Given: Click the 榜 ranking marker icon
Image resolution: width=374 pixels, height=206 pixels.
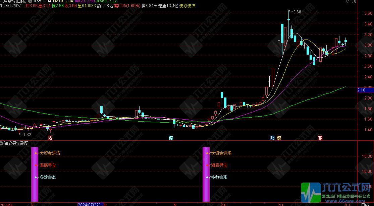Looking at the screenshot, I should point(279,138).
